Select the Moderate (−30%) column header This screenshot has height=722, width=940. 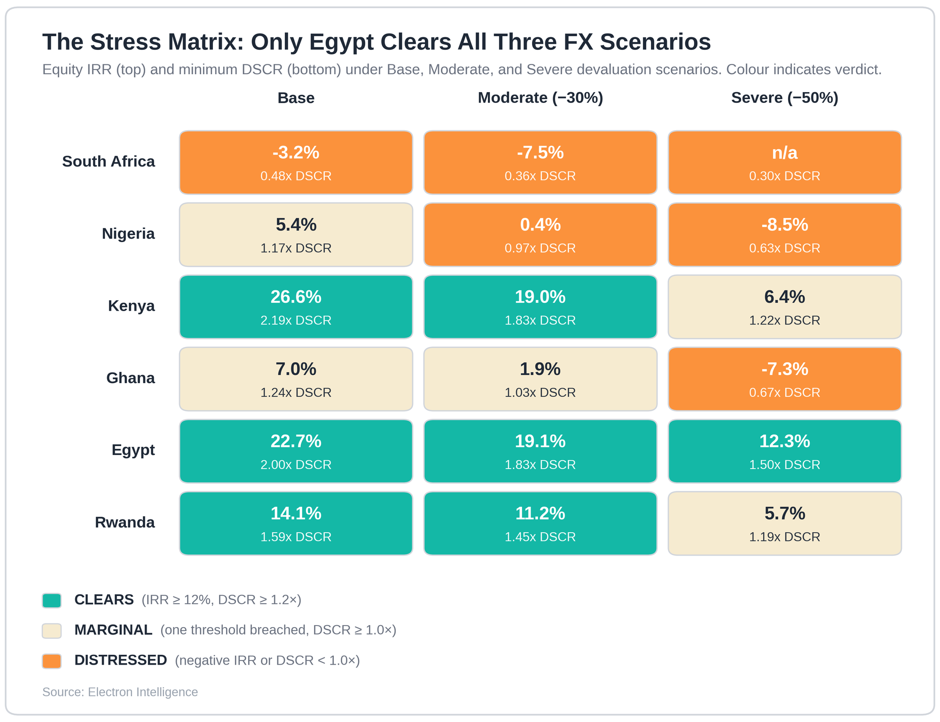coord(540,98)
